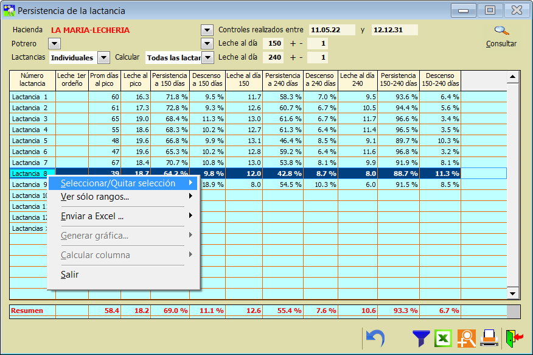Click the 'Persistencia a 150 días' column header
Screen dimensions: 533x355
[x=170, y=80]
